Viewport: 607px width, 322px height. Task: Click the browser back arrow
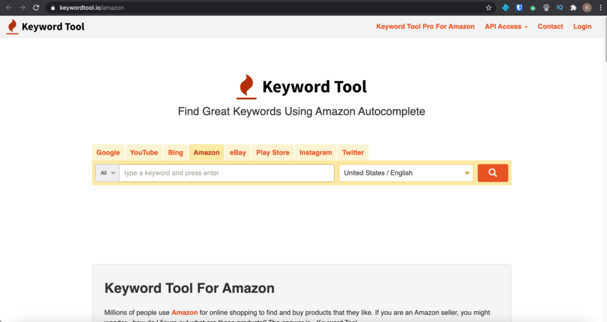8,8
